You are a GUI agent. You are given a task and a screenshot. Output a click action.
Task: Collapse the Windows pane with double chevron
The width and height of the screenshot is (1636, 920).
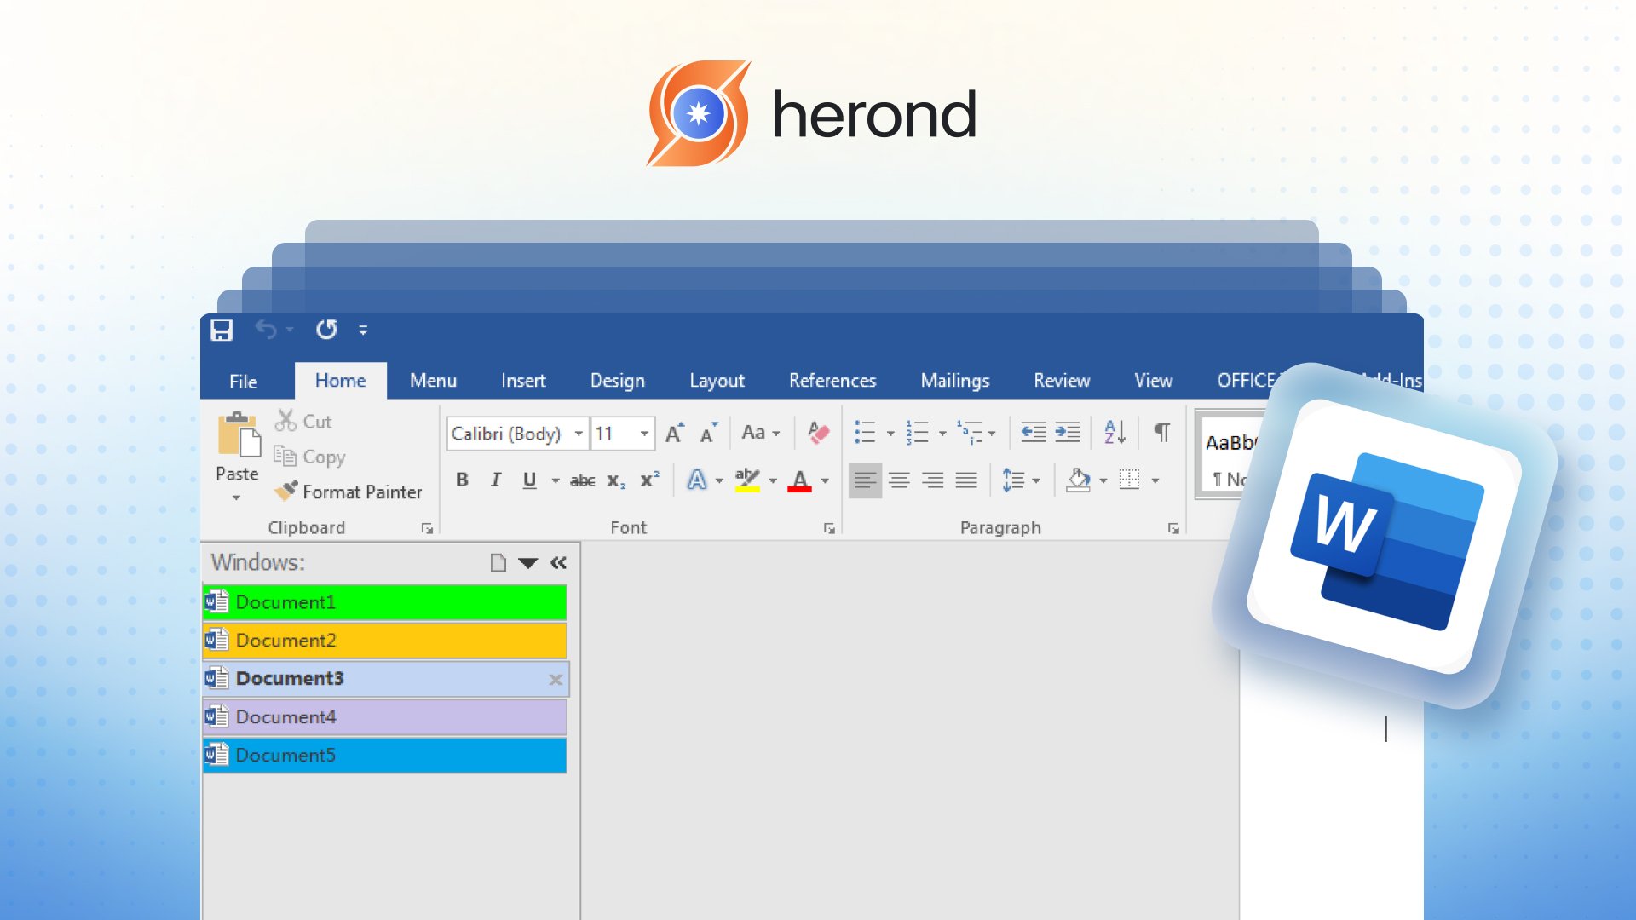coord(558,563)
